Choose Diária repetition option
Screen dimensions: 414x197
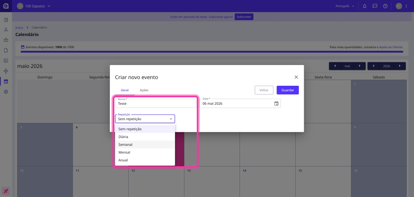tap(145, 137)
